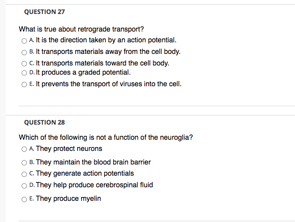Click the neuroglia function question text
The width and height of the screenshot is (295, 222).
[106, 137]
